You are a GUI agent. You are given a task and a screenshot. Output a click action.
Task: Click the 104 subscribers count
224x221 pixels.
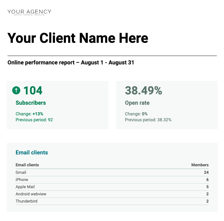[33, 91]
